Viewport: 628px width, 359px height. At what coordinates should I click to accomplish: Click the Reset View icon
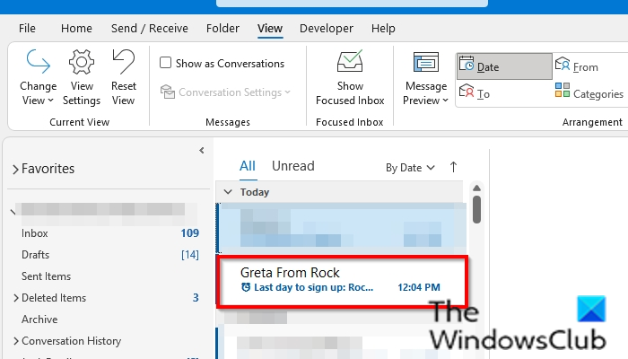123,63
